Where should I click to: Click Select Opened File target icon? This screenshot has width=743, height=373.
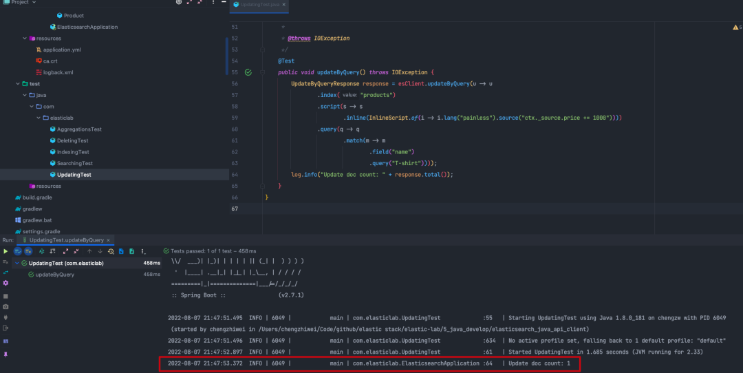179,2
